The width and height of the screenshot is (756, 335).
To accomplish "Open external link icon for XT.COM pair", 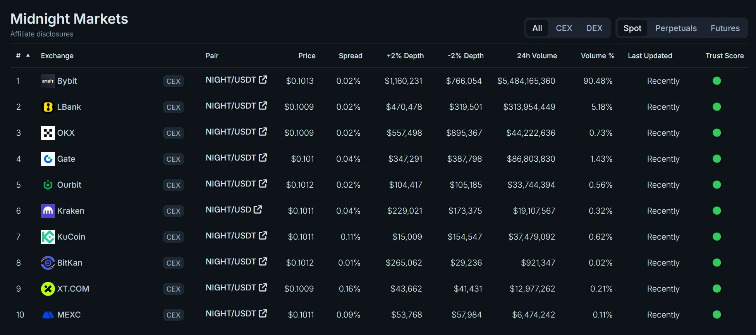I will [x=263, y=287].
